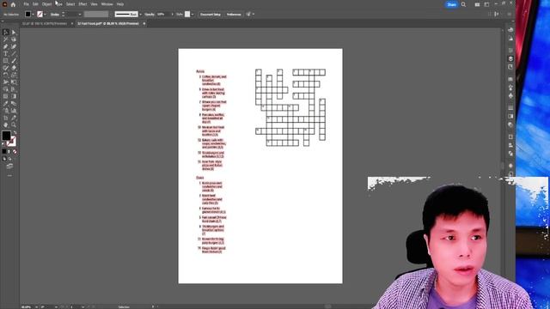Select the Direct Selection tool
Screen dimensions: 550x309
click(14, 33)
